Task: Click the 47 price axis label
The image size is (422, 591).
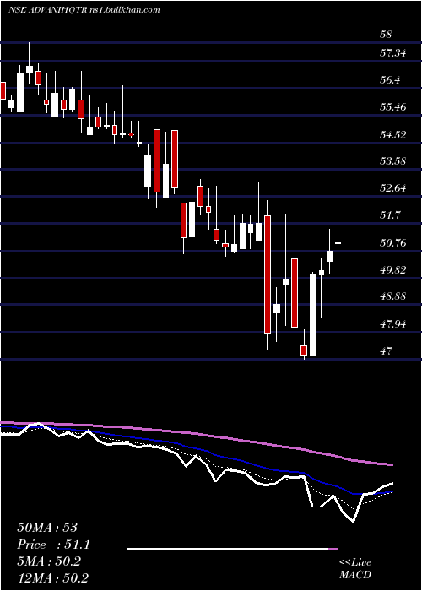Action: coord(387,351)
